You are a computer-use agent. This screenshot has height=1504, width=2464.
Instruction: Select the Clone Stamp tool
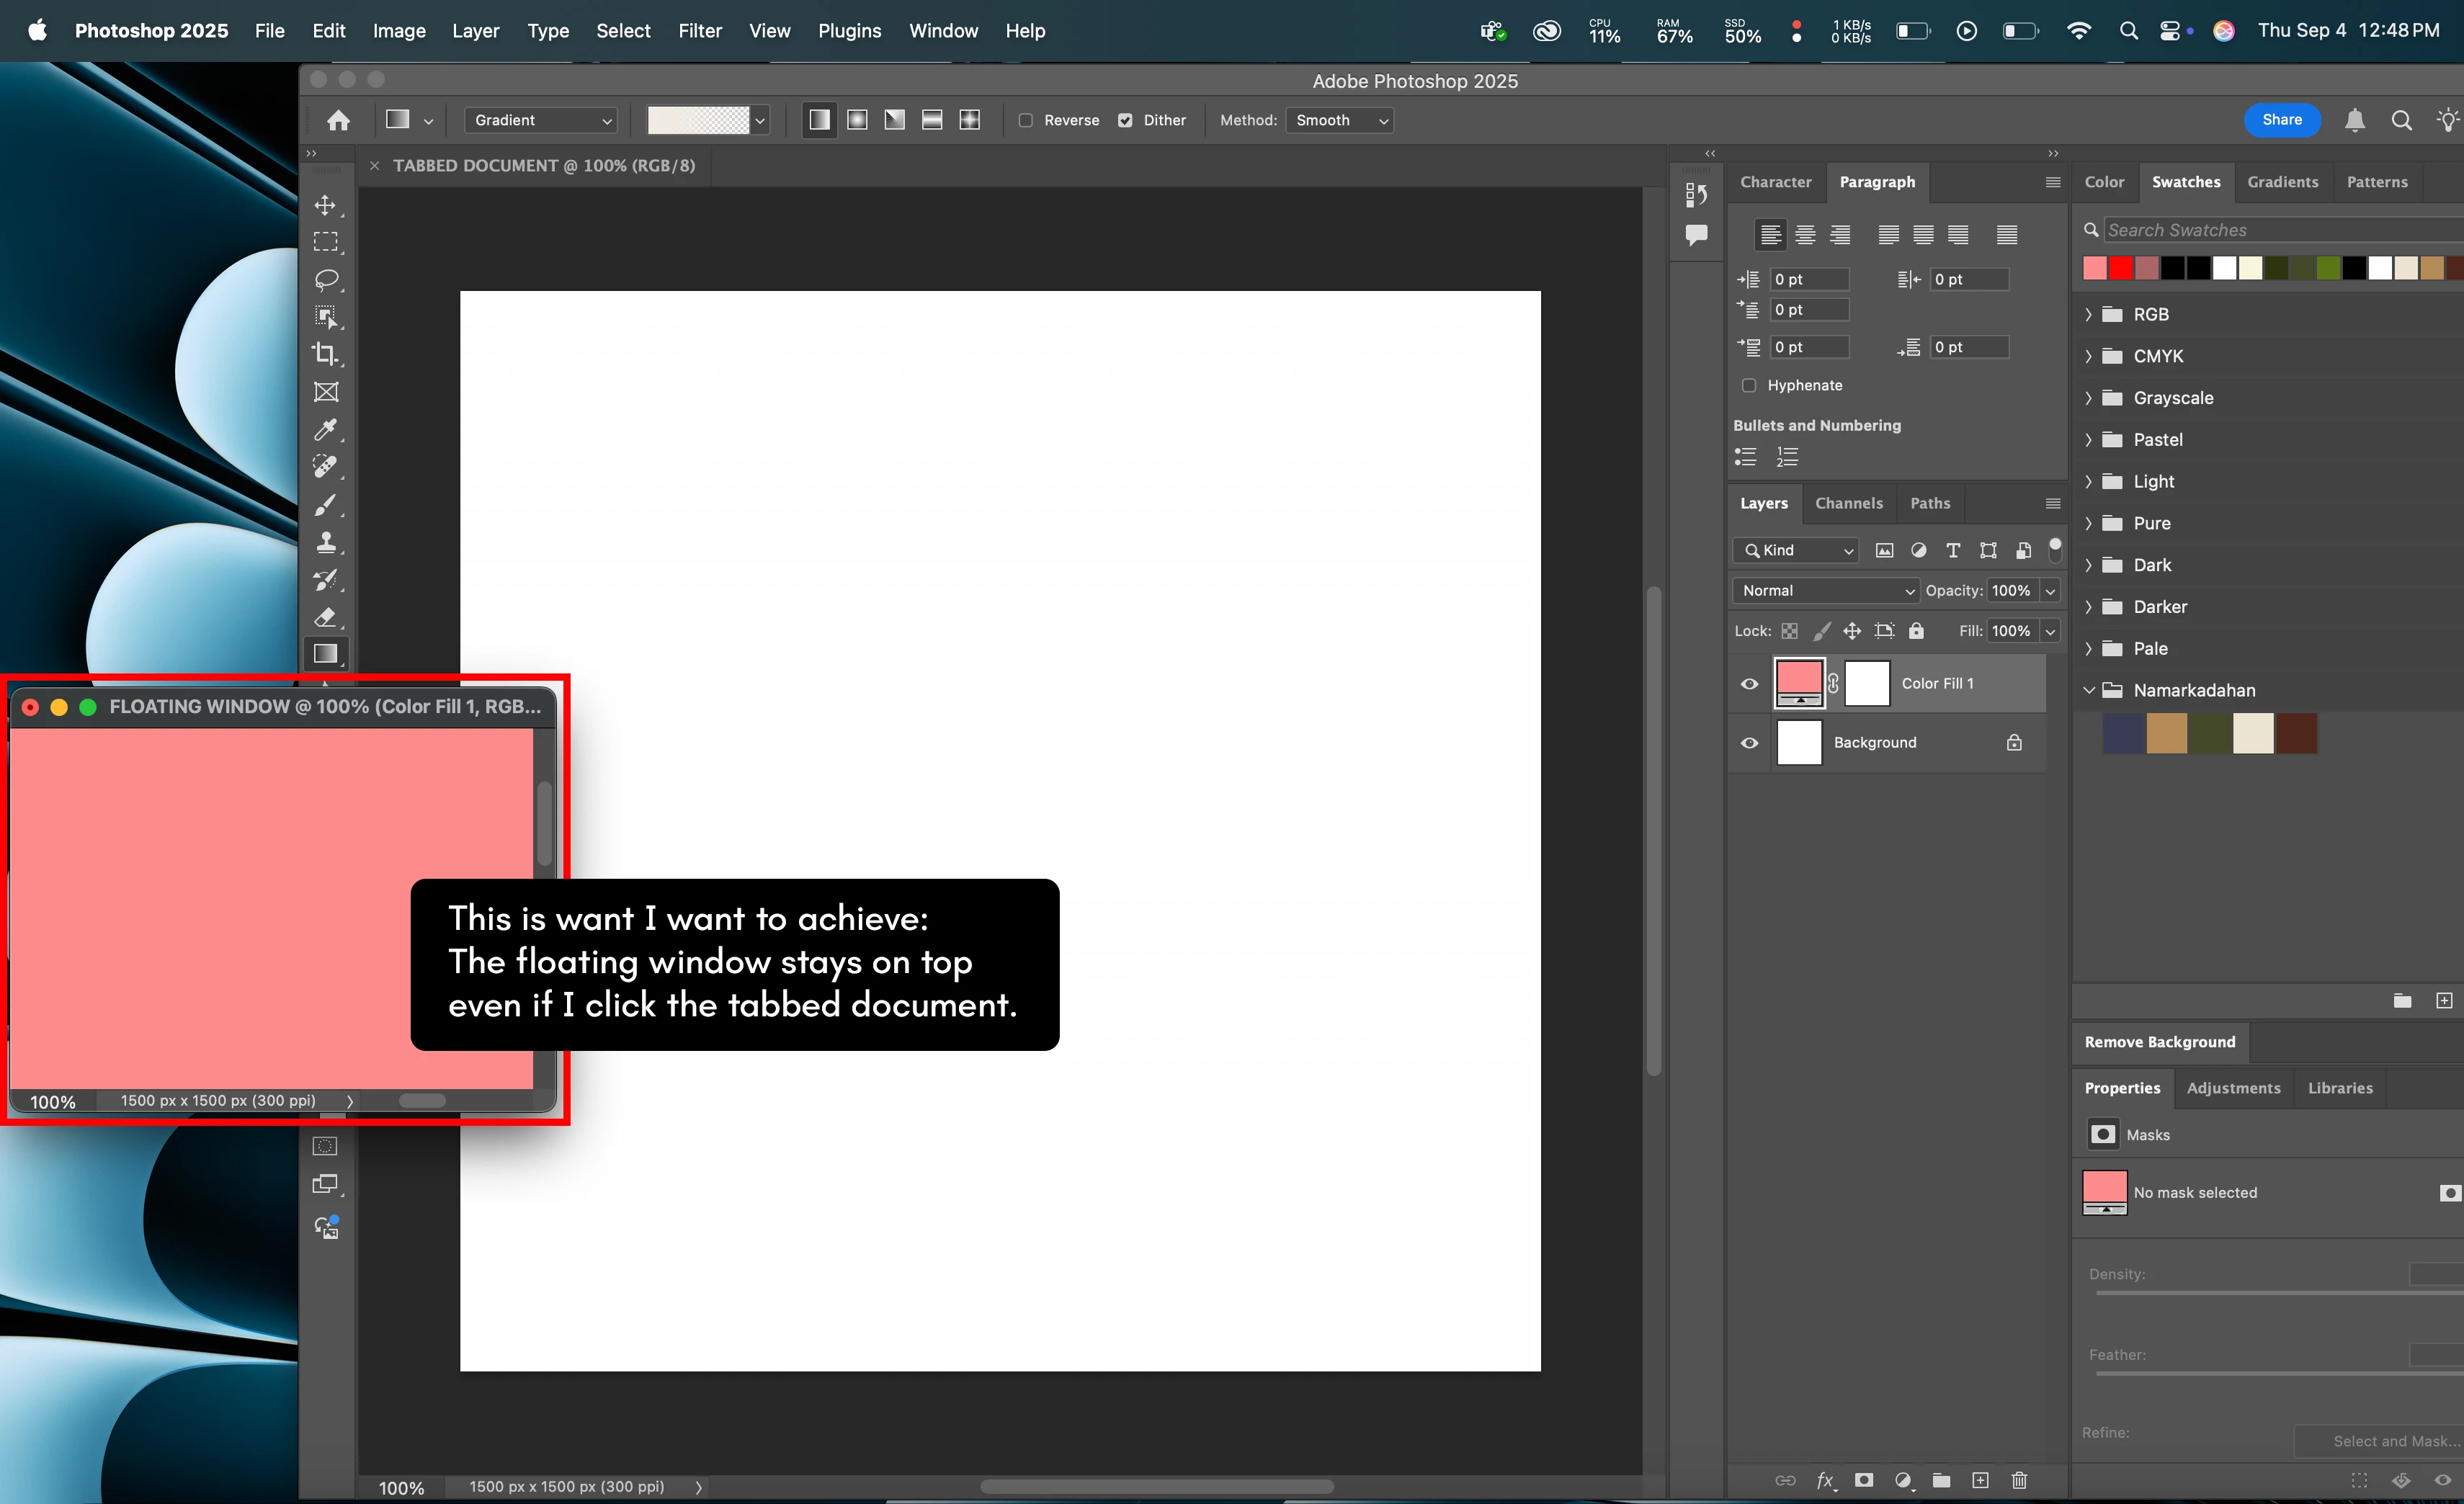tap(325, 542)
